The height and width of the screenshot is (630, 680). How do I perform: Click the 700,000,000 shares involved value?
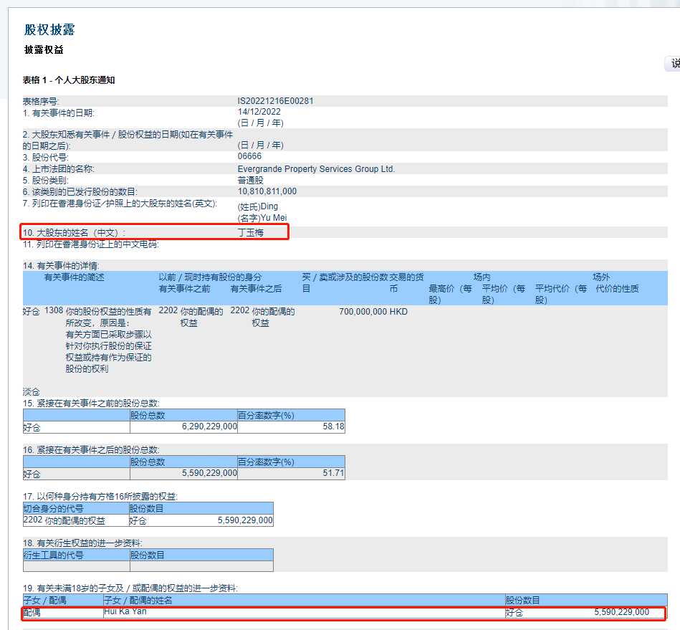(x=362, y=312)
